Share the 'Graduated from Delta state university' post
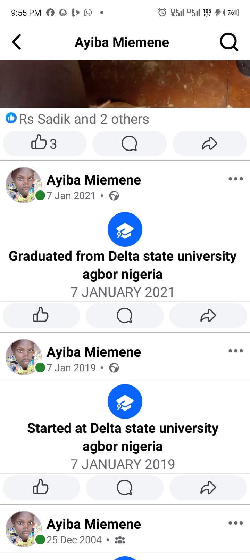This screenshot has width=250, height=560. pyautogui.click(x=208, y=316)
